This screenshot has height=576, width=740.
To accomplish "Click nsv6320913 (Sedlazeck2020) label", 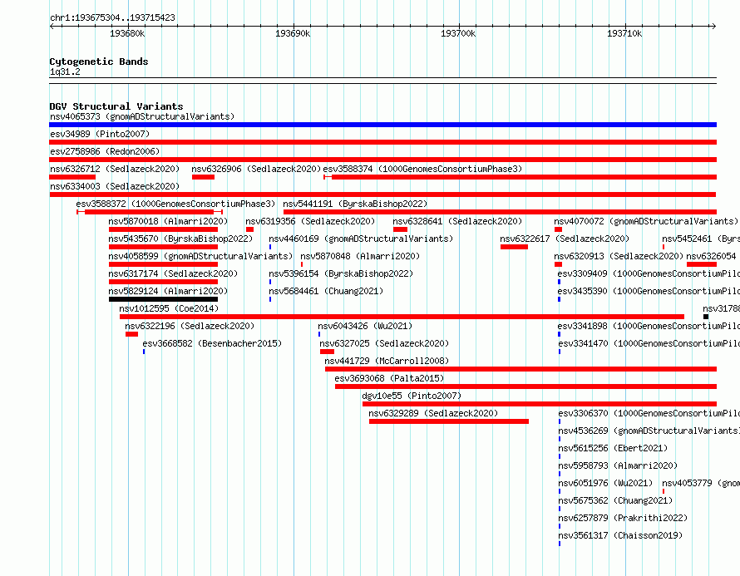I will tap(619, 256).
